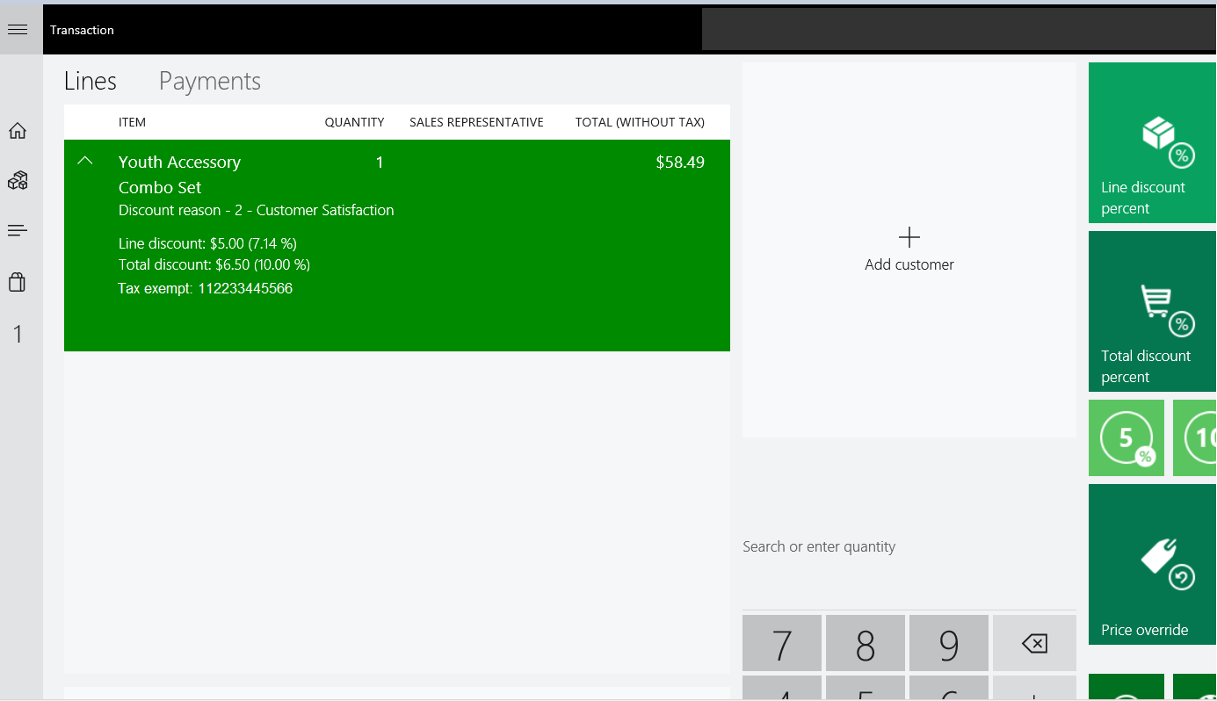Click the lines list icon in sidebar
Screen dimensions: 1217x701
(18, 231)
